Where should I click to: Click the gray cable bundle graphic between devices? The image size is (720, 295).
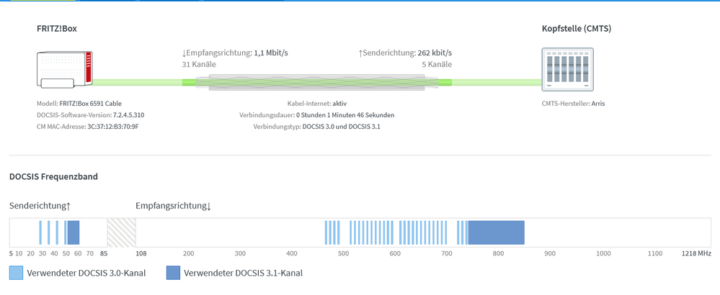point(317,83)
